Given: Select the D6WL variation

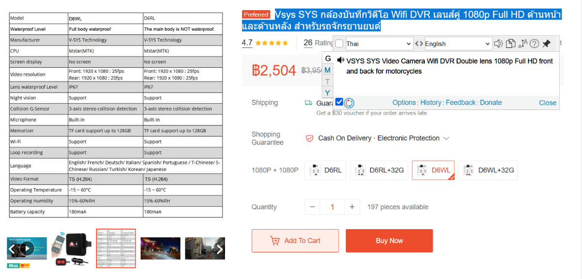Looking at the screenshot, I should coord(434,170).
